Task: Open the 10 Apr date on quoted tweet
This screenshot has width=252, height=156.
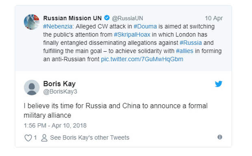Action: (214, 18)
